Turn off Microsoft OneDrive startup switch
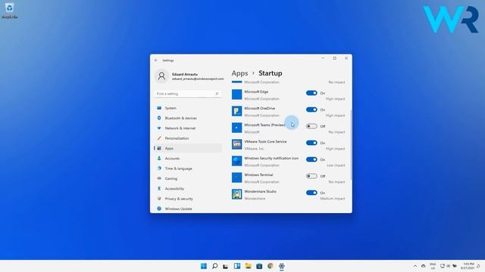 tap(311, 110)
